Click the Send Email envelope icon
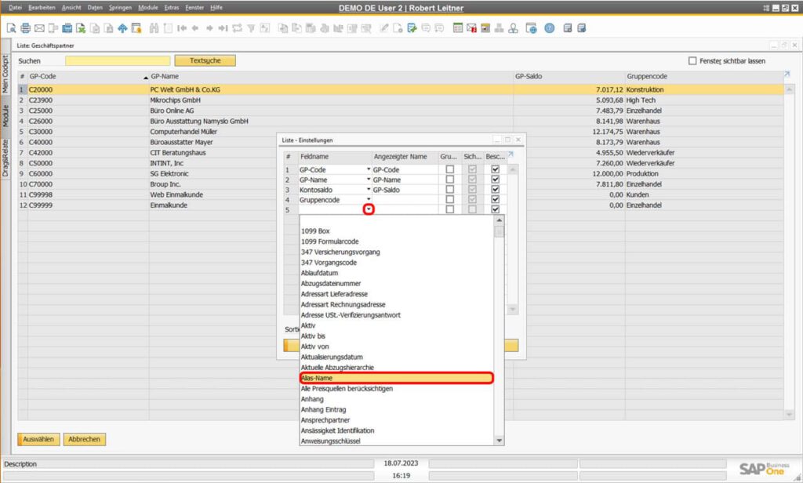Viewport: 803px width, 483px height. (x=39, y=28)
